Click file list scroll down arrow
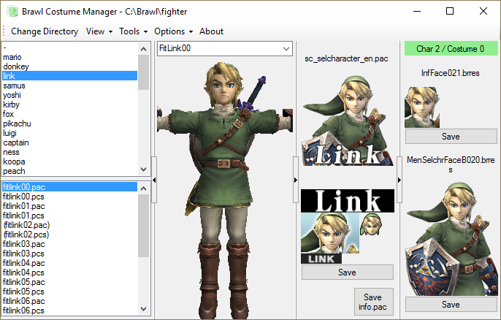This screenshot has width=501, height=320. (143, 309)
